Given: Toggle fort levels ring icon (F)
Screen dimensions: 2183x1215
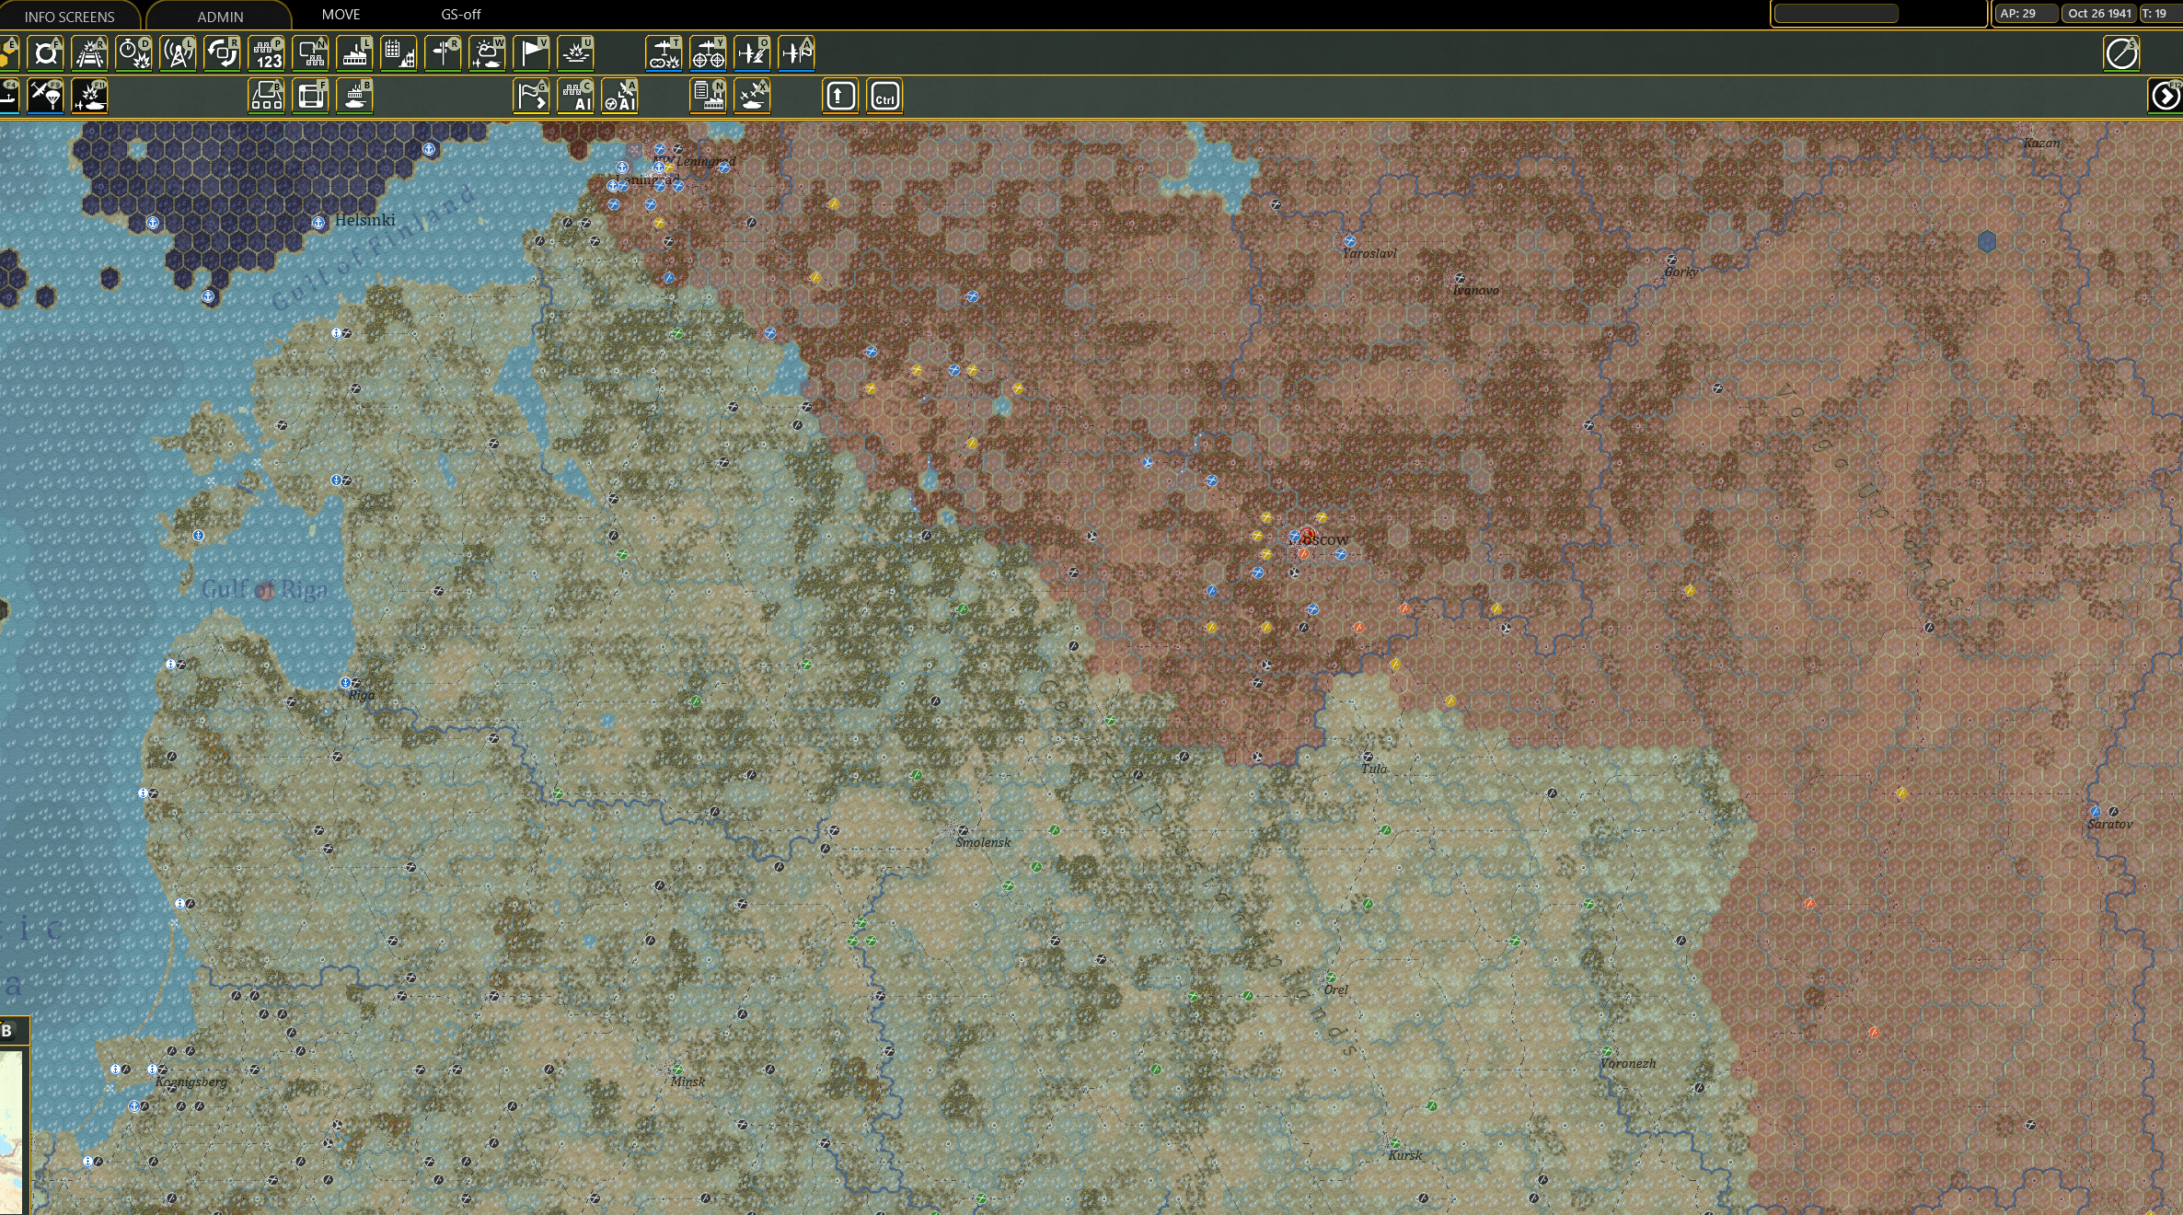Looking at the screenshot, I should [x=45, y=53].
